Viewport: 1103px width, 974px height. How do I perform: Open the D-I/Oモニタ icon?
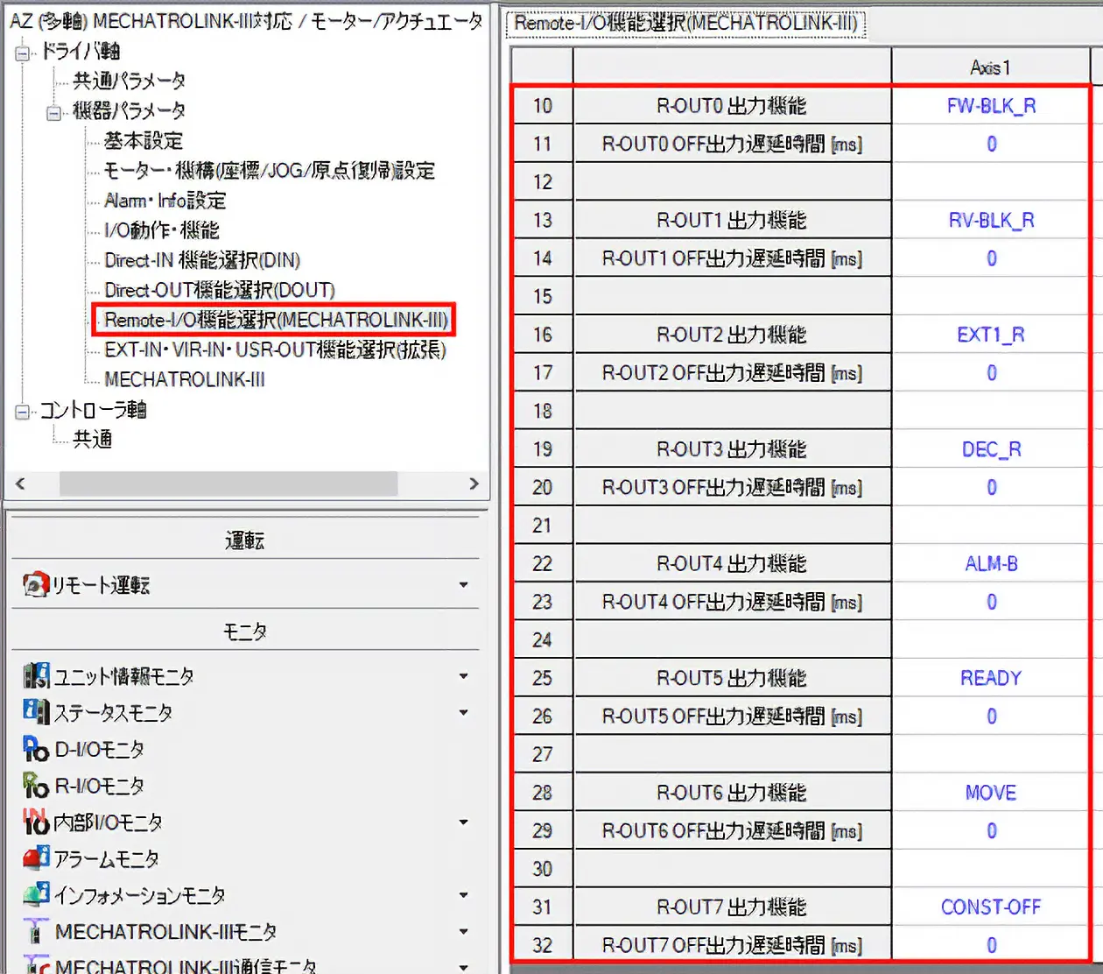coord(36,748)
